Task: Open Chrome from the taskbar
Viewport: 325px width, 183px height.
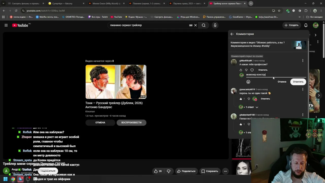Action: [x=13, y=179]
